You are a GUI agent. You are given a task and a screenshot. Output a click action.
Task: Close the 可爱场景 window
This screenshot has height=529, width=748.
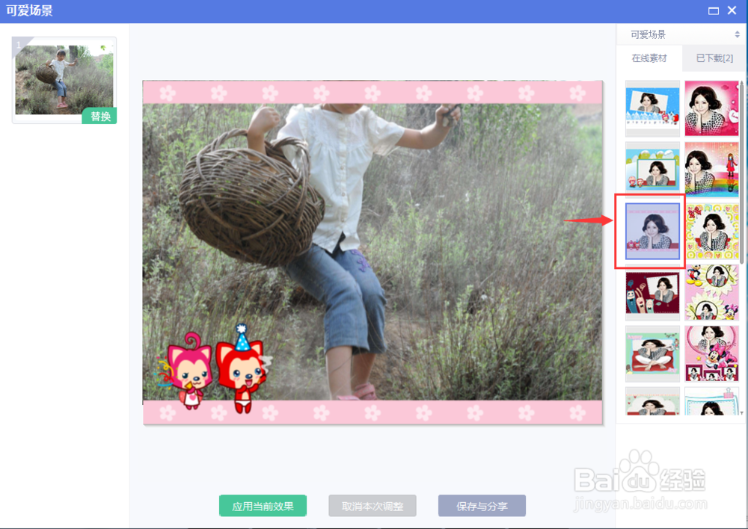[x=732, y=10]
